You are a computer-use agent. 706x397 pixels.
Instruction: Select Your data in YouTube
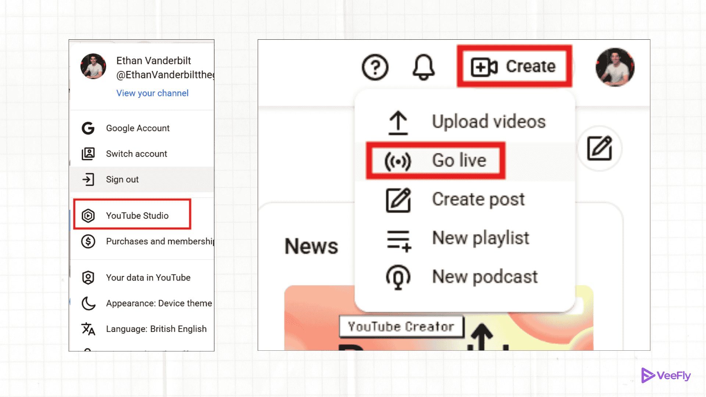point(148,278)
